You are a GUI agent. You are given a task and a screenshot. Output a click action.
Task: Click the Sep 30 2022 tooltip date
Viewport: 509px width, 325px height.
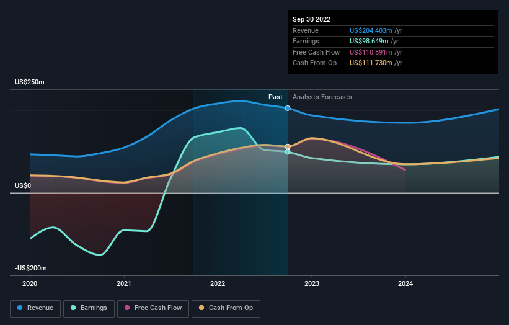point(312,19)
